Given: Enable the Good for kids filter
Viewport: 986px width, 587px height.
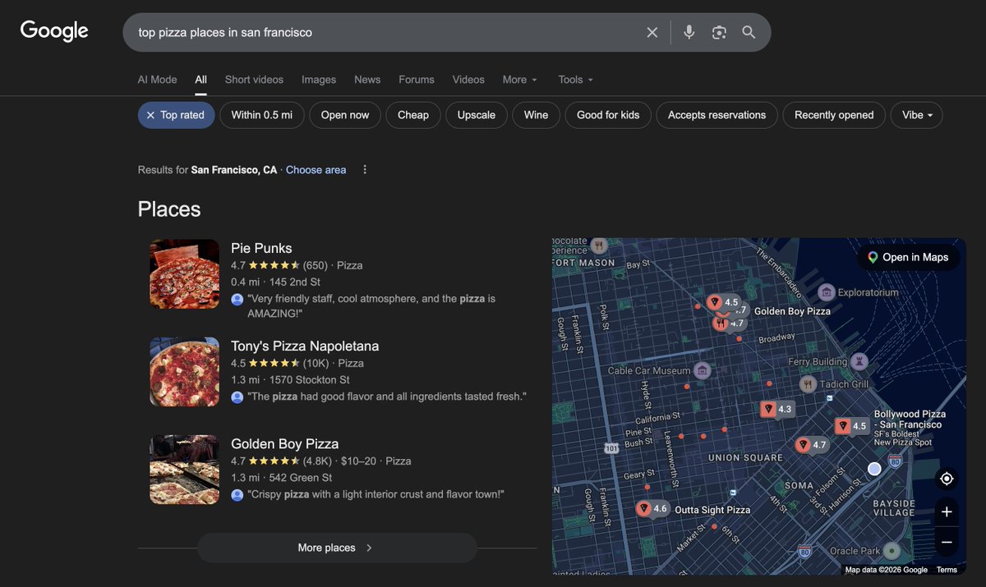Looking at the screenshot, I should point(608,115).
